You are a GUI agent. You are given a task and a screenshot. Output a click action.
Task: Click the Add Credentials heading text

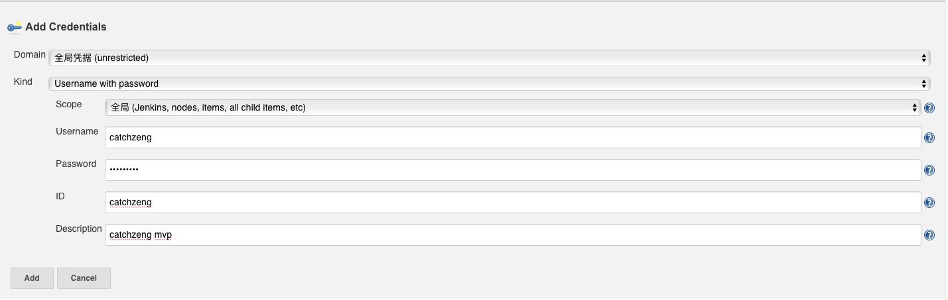tap(66, 27)
